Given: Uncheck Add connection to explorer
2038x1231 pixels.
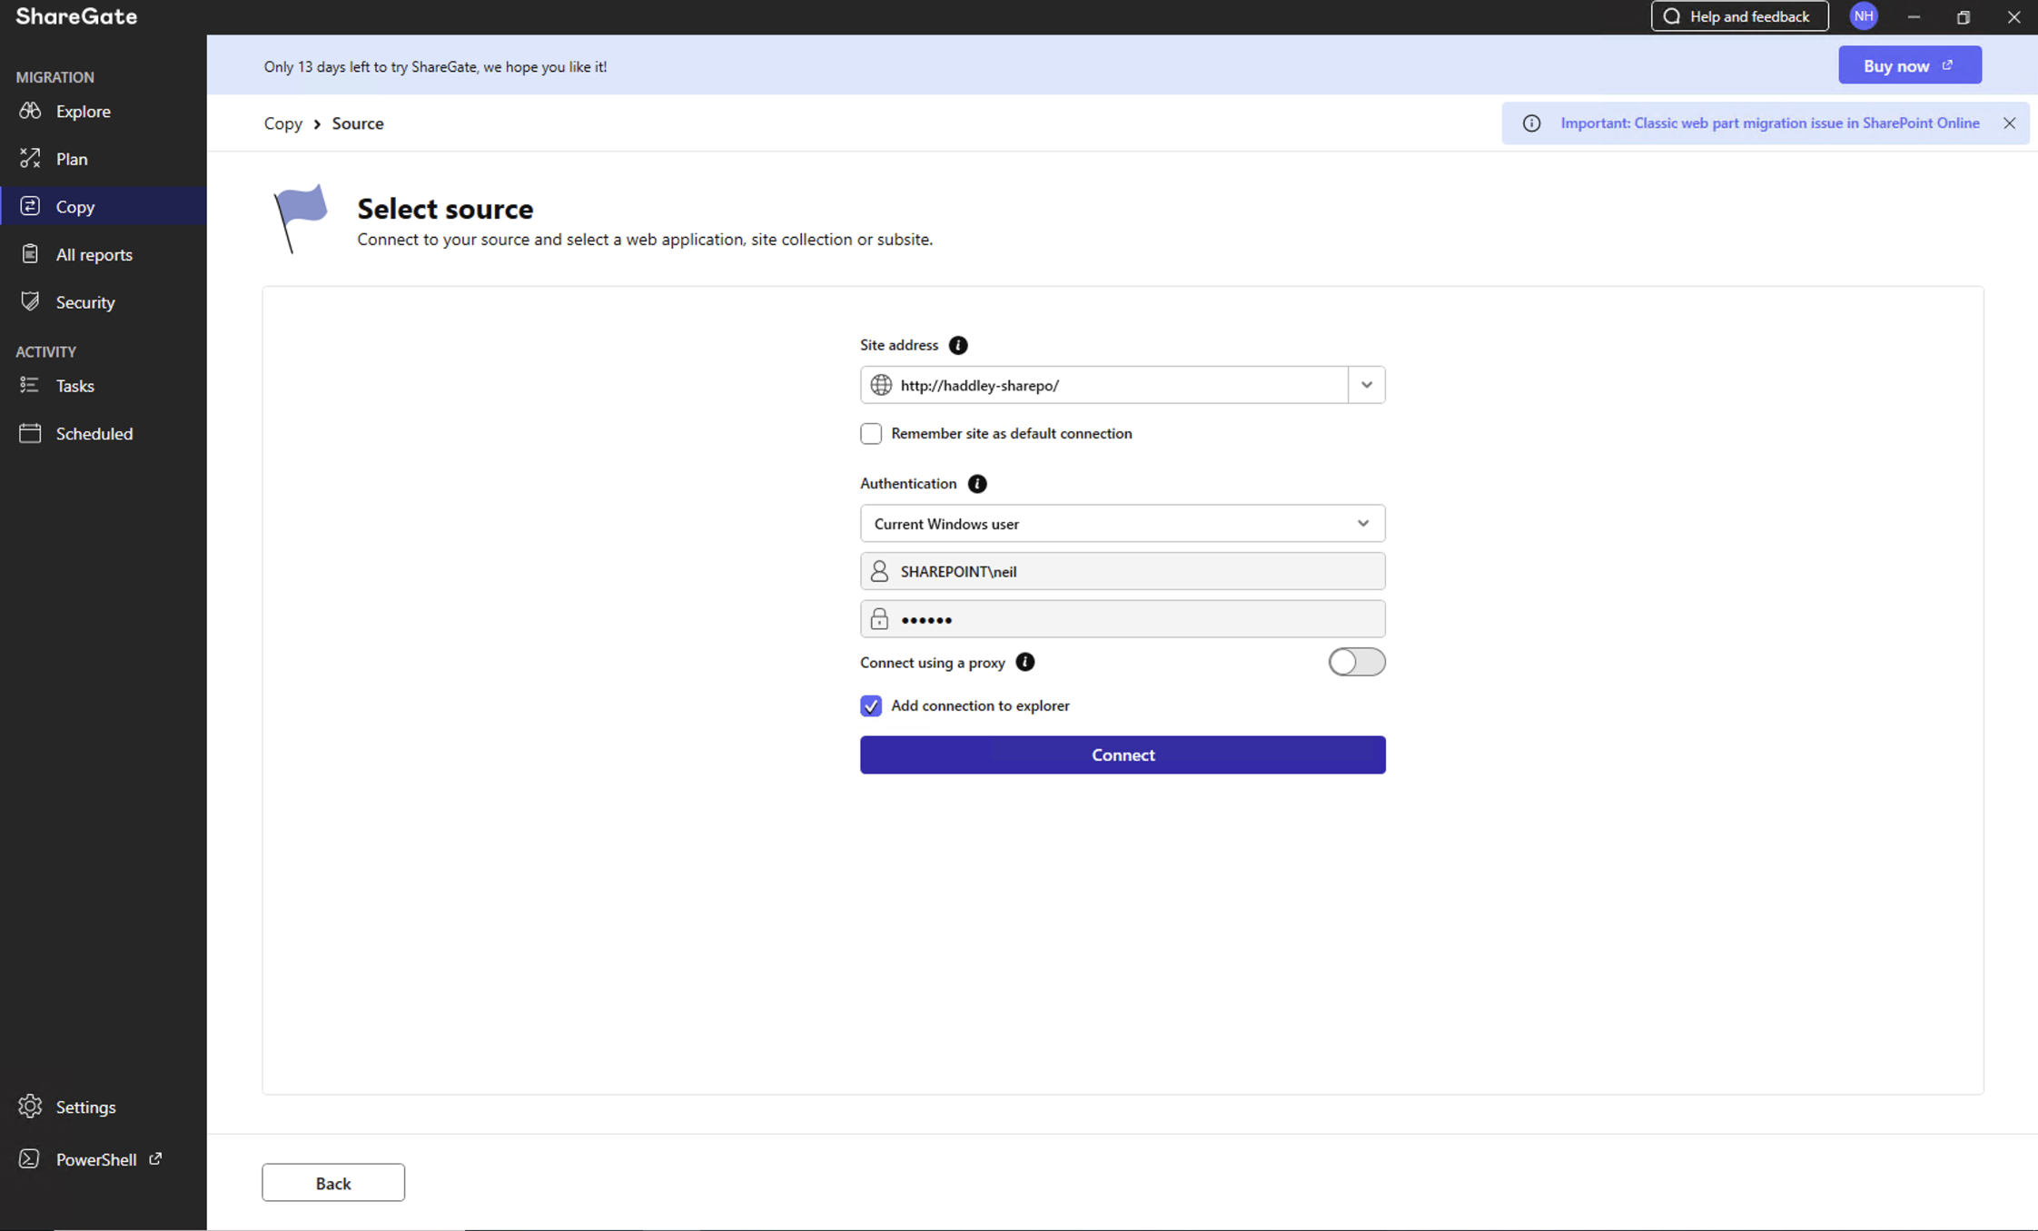Looking at the screenshot, I should [x=870, y=705].
